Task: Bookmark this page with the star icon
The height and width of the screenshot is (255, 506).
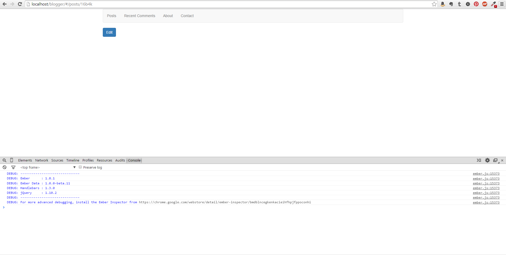Action: [434, 4]
